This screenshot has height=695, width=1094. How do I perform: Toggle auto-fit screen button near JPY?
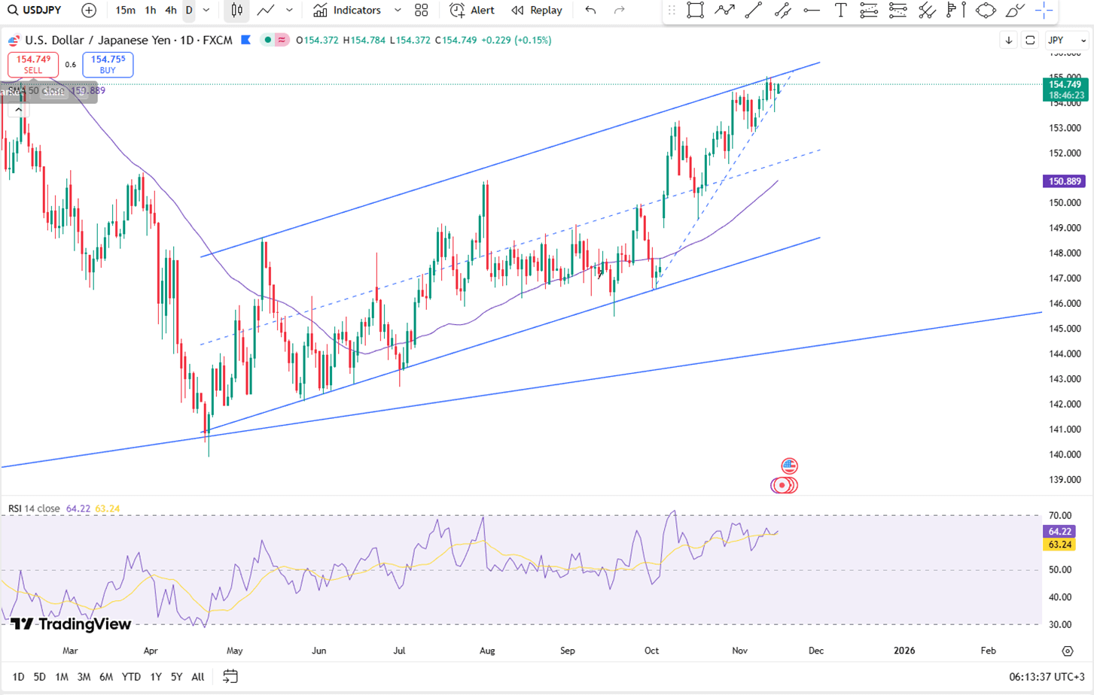point(1030,40)
